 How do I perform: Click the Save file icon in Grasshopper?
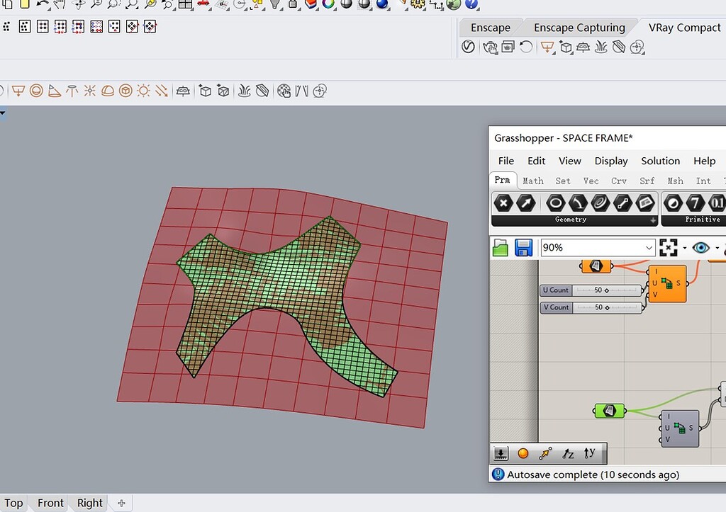[524, 247]
